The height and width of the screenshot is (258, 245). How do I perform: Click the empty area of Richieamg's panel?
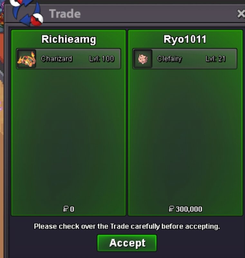click(x=69, y=137)
